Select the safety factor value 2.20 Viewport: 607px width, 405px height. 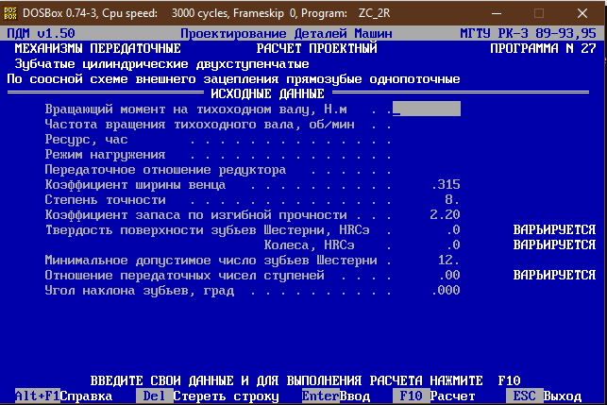coord(445,214)
